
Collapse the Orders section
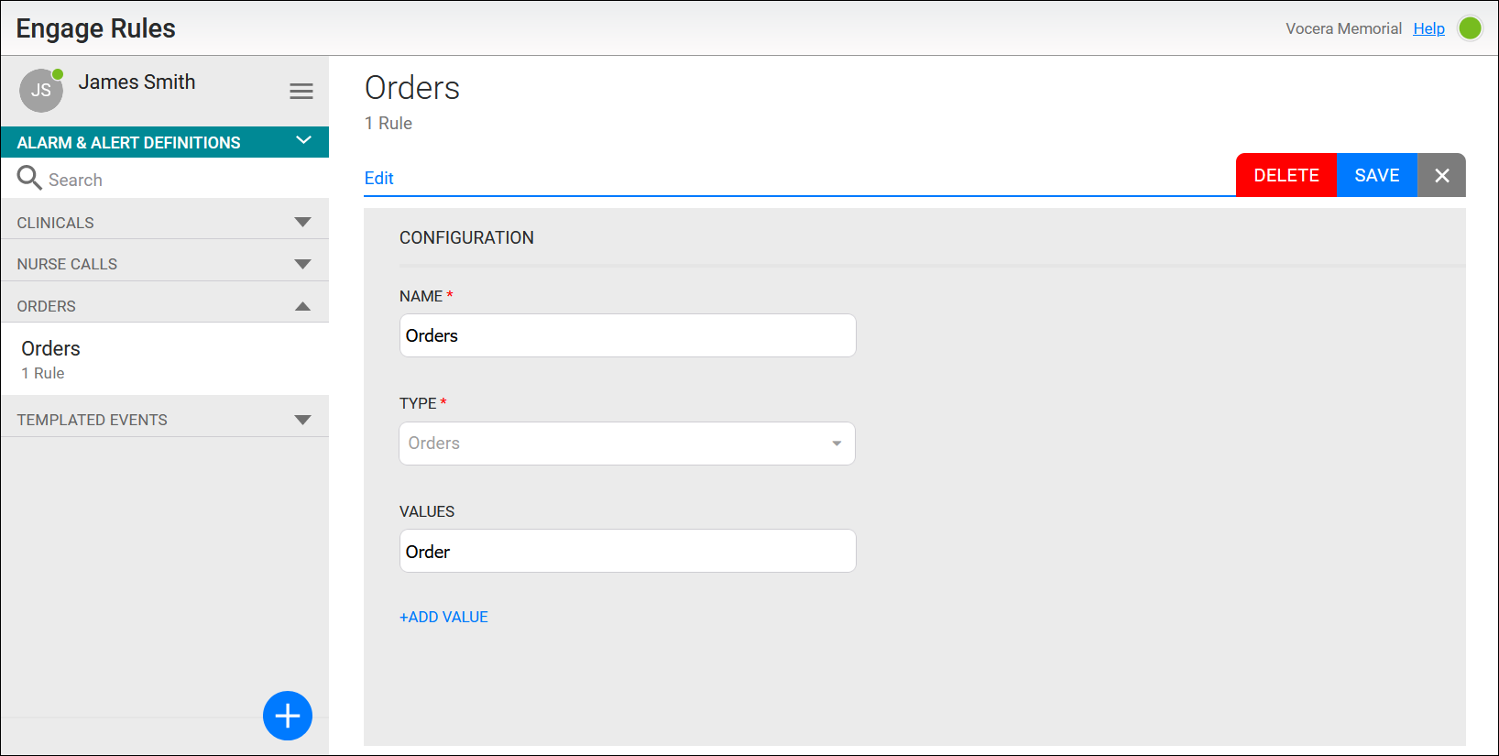coord(302,306)
